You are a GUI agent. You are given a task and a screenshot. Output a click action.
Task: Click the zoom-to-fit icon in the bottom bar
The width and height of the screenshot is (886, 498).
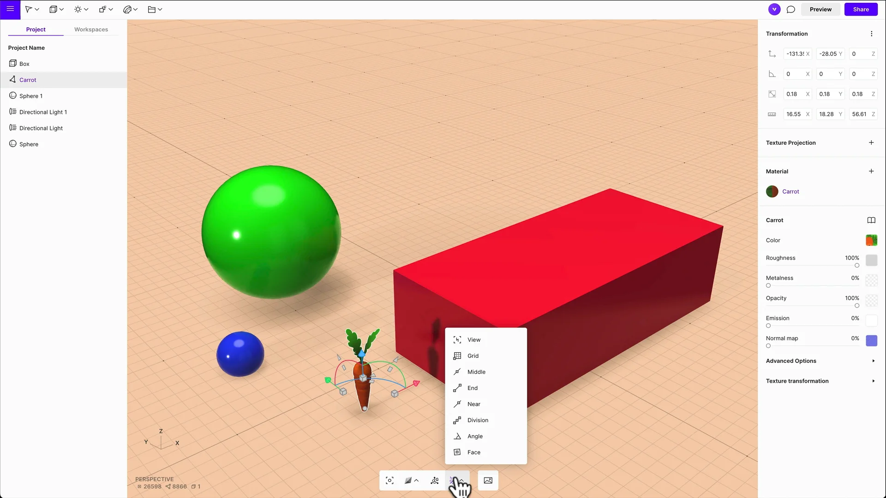(389, 480)
